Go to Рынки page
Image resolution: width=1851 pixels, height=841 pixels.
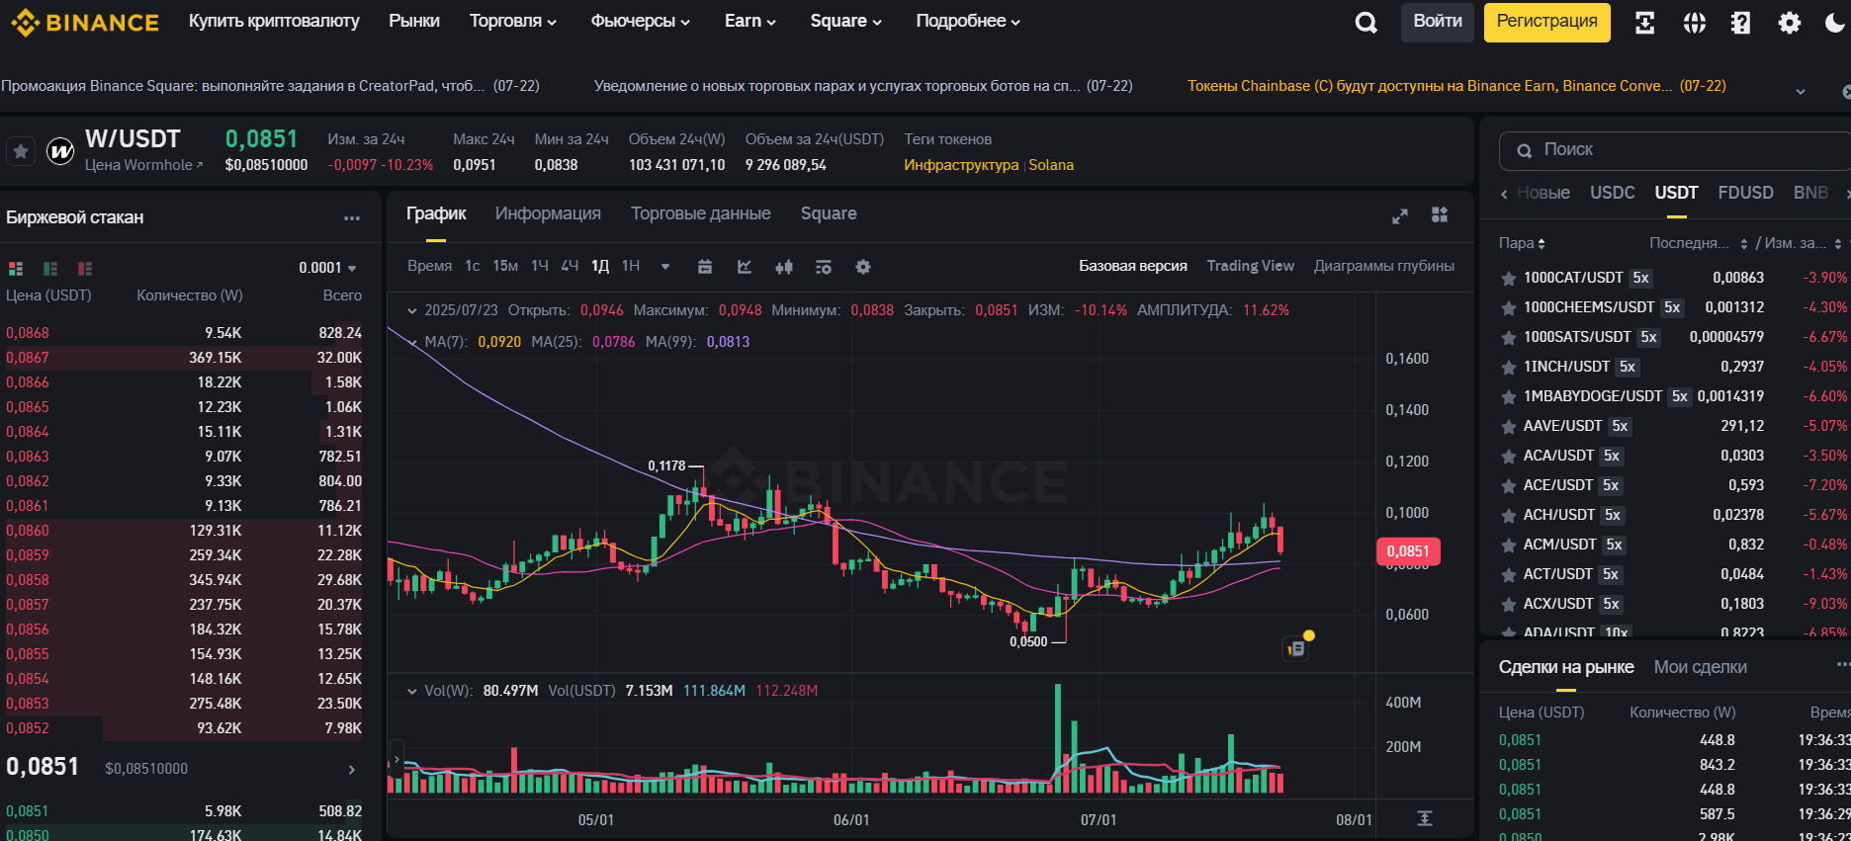(414, 21)
